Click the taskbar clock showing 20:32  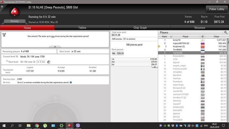pyautogui.click(x=214, y=126)
